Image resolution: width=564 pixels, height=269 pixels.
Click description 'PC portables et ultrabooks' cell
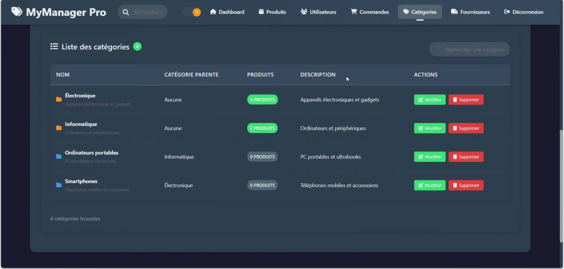pyautogui.click(x=331, y=157)
